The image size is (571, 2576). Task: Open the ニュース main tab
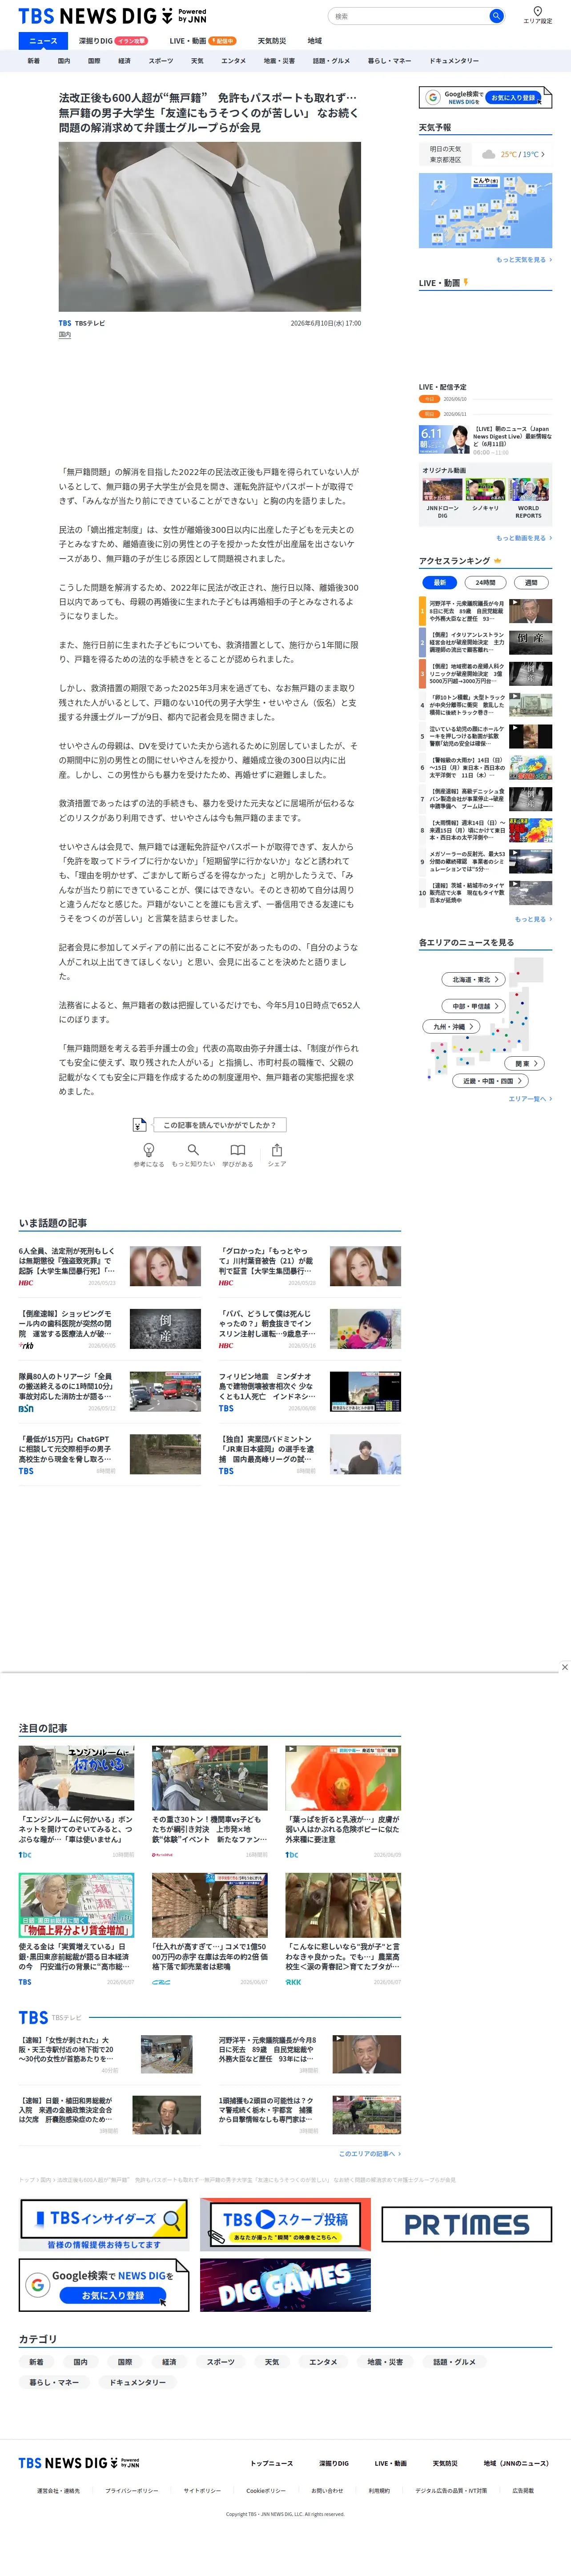(43, 41)
